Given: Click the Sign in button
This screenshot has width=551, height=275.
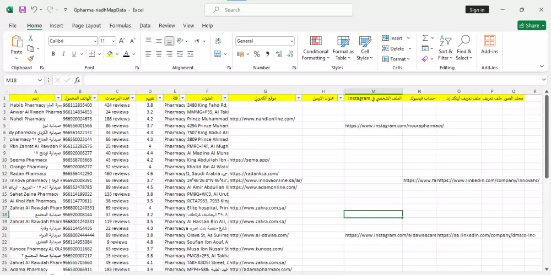Looking at the screenshot, I should click(477, 10).
